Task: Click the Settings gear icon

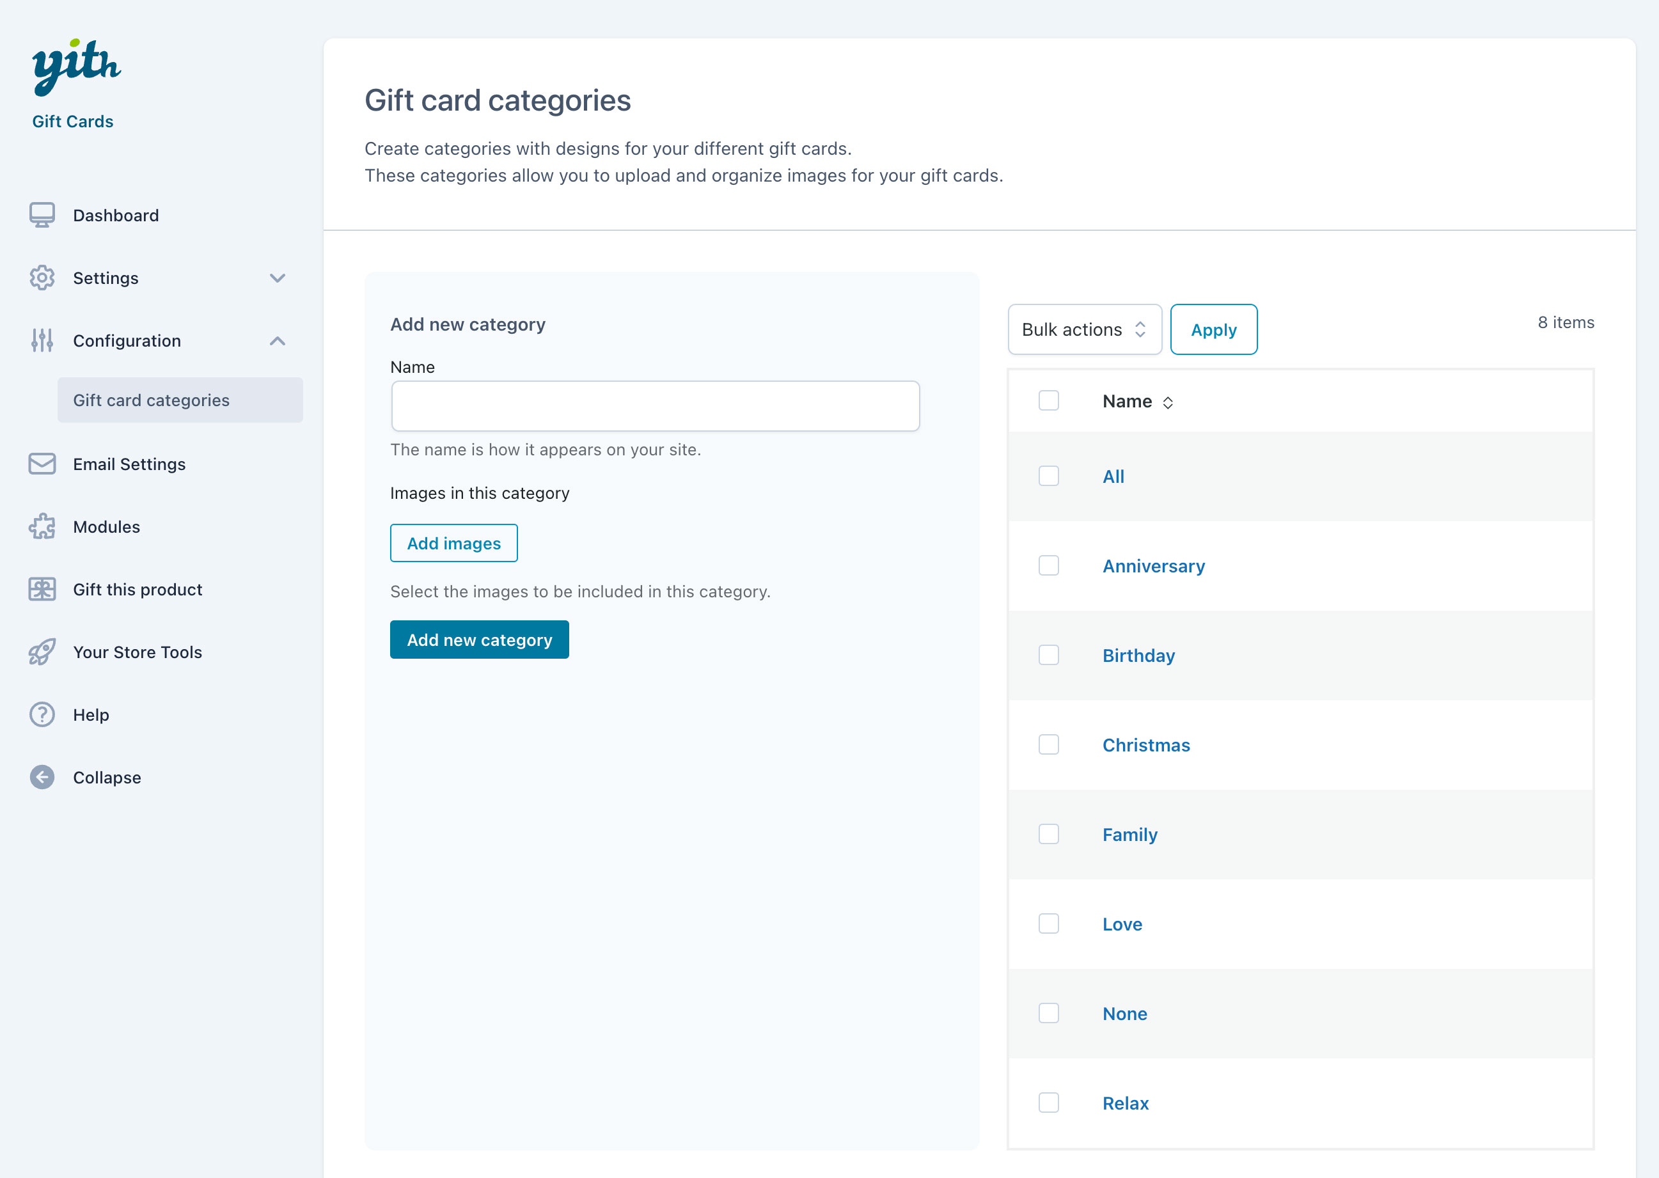Action: (x=42, y=278)
